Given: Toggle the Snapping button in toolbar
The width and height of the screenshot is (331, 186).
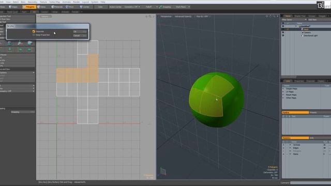Looking at the screenshot, I should click(x=165, y=7).
